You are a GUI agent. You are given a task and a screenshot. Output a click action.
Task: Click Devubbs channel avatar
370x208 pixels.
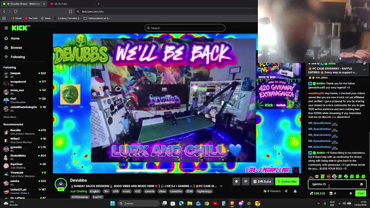pos(61,184)
